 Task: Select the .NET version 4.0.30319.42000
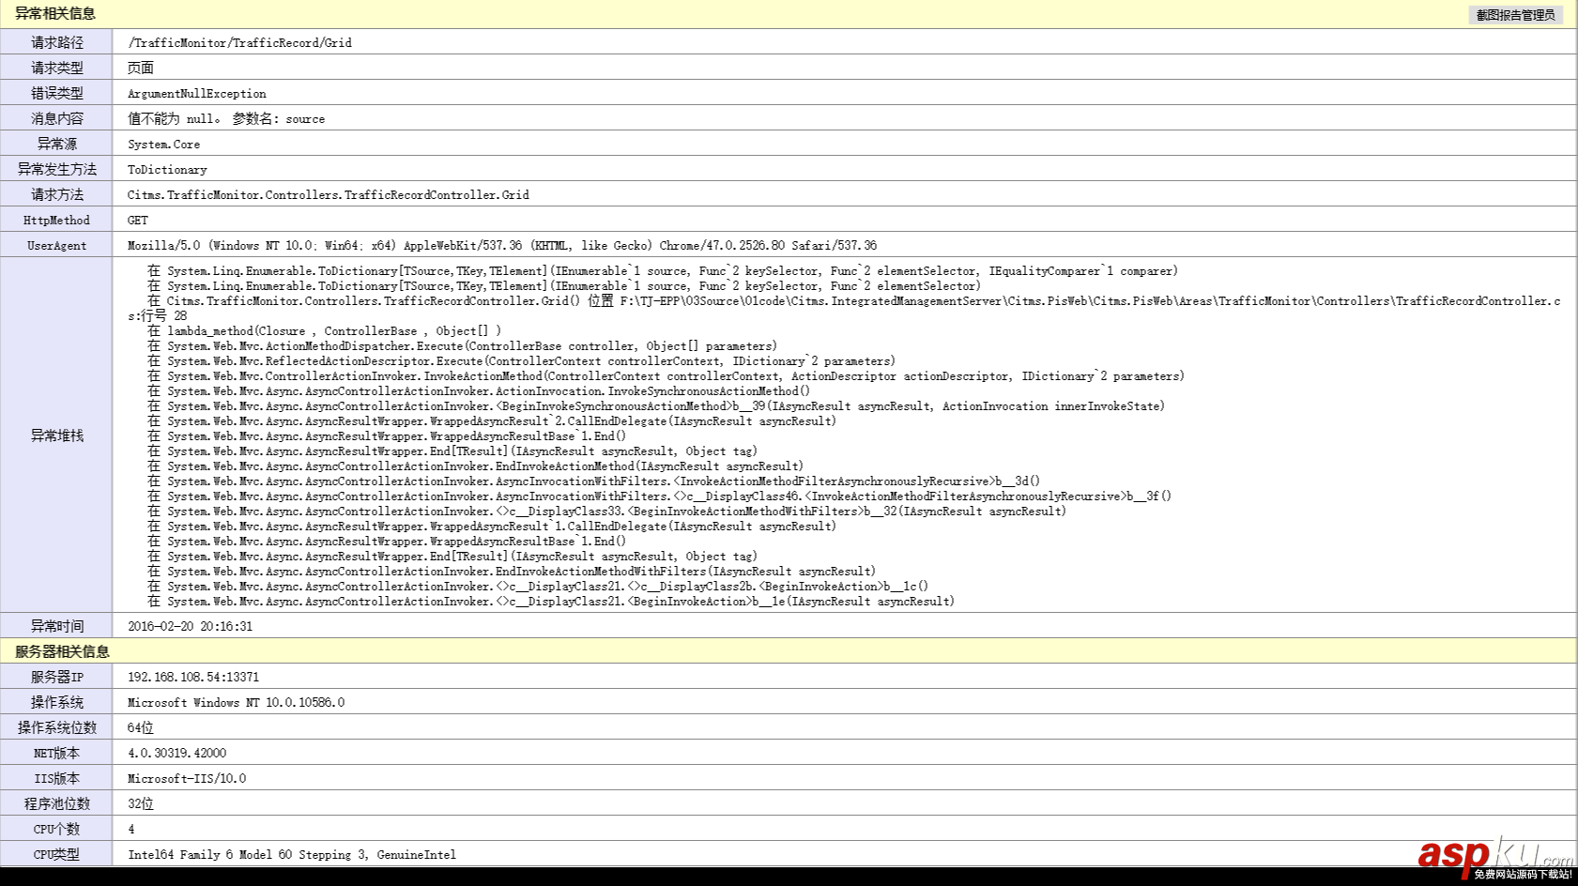tap(176, 753)
